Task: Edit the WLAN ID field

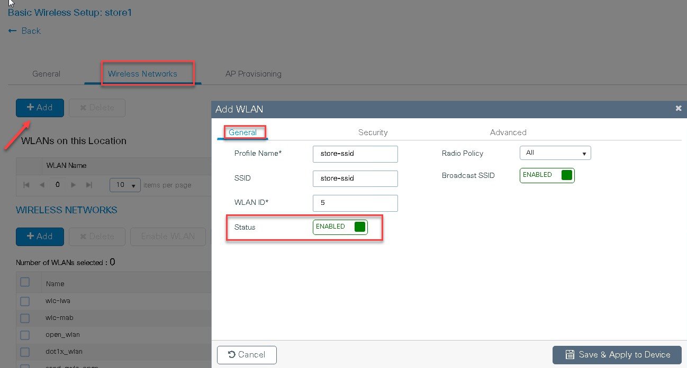Action: point(355,203)
